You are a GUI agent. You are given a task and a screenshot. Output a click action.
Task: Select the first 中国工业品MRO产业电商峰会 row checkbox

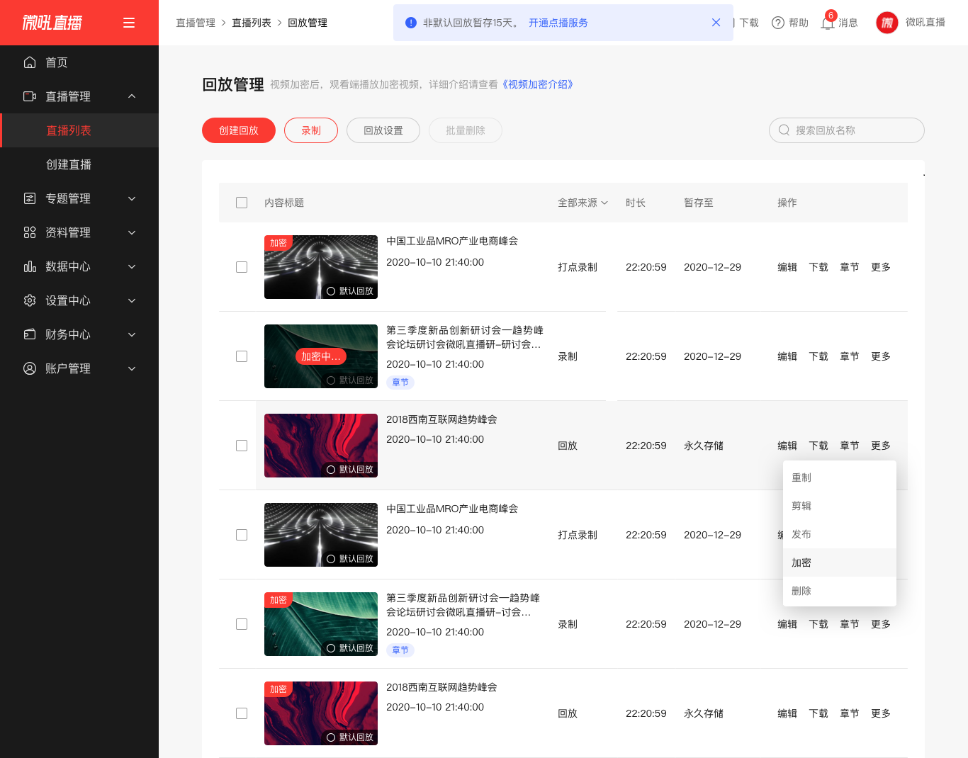point(242,267)
